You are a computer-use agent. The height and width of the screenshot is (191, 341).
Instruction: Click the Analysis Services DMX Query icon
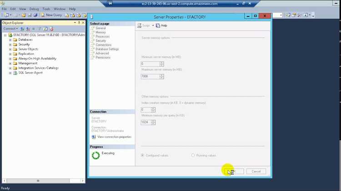78,15
